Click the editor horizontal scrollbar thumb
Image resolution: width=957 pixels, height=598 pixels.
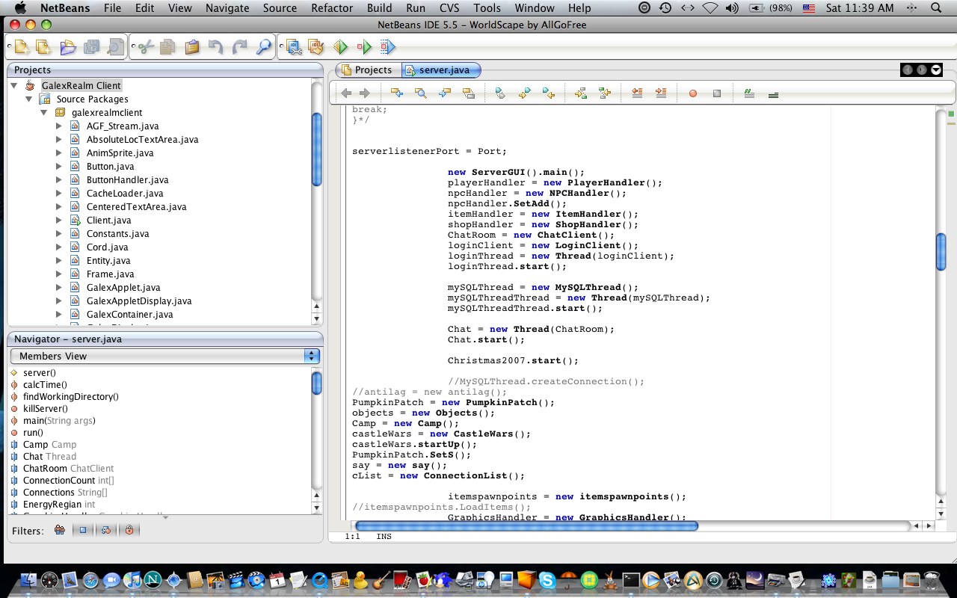point(526,526)
